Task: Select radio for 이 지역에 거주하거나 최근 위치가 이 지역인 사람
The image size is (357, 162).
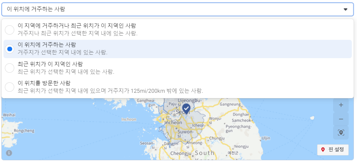Action: [x=10, y=30]
